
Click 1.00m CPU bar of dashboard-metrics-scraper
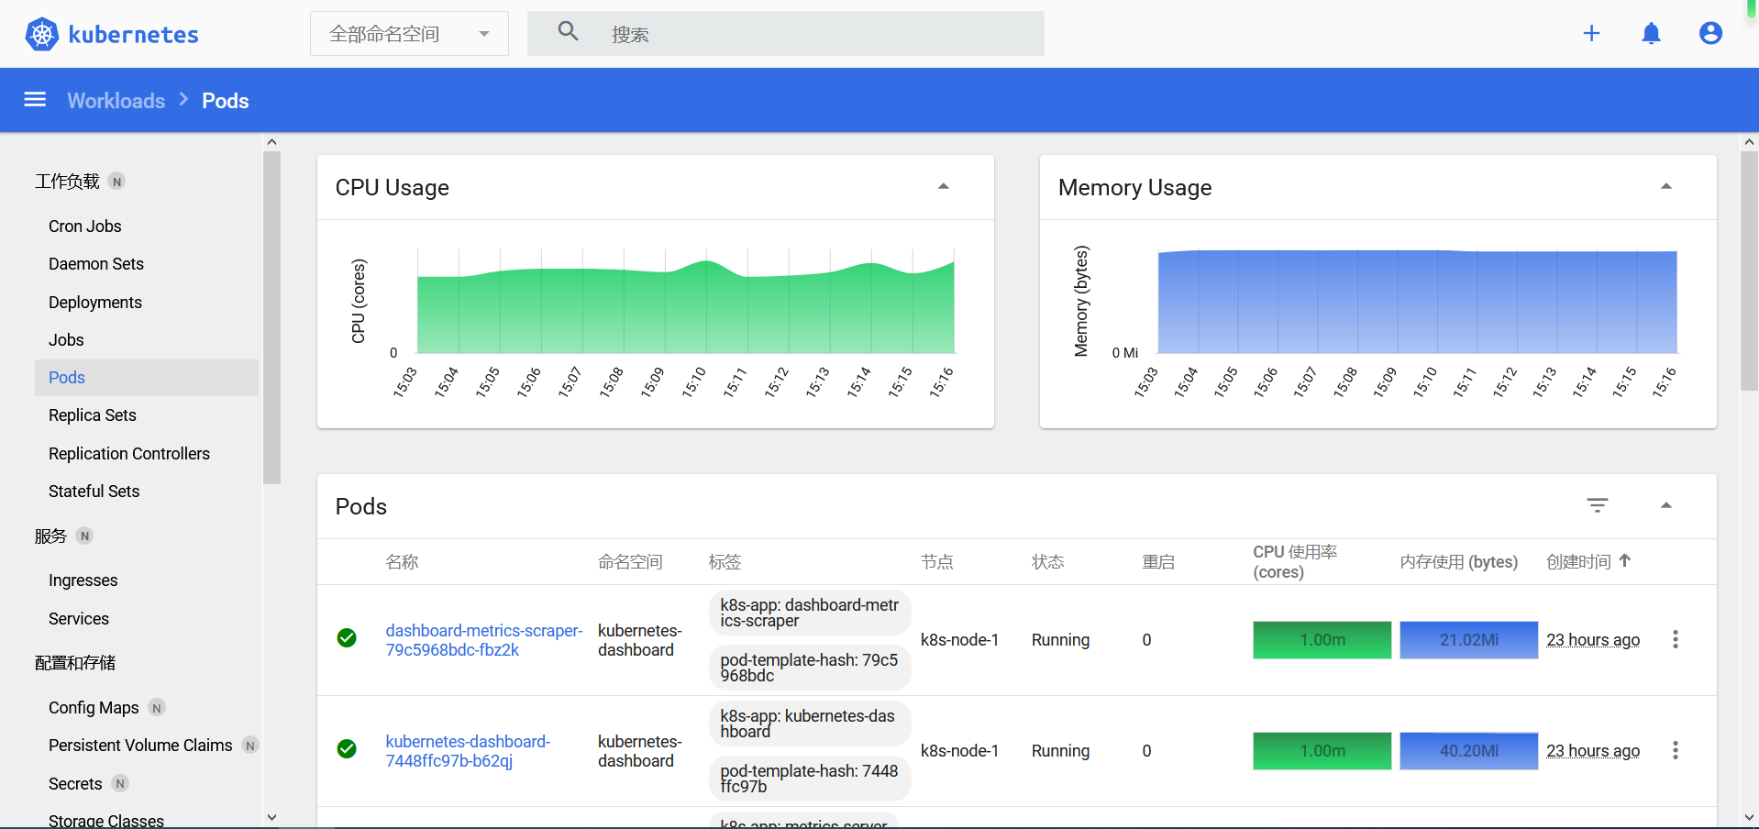pos(1322,640)
